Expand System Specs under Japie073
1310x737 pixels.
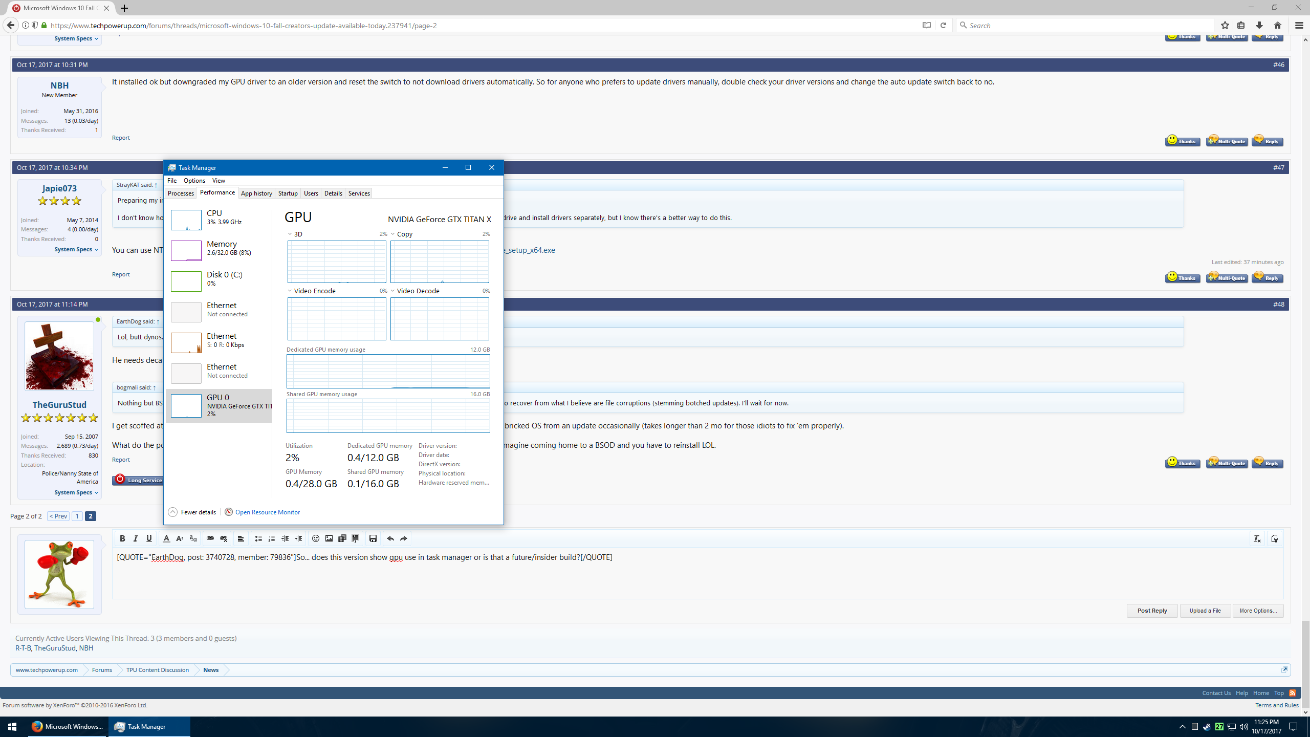coord(76,250)
